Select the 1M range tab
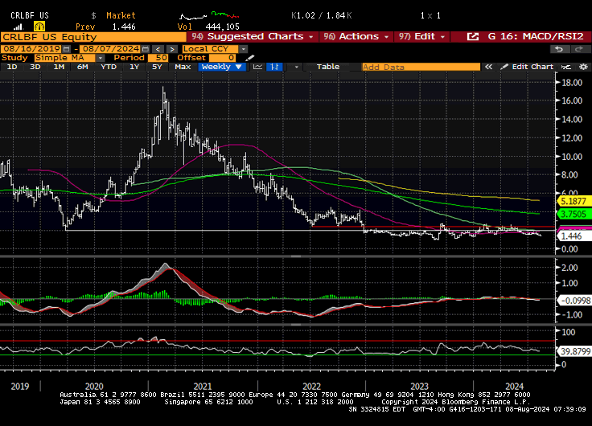592x426 pixels. (59, 67)
